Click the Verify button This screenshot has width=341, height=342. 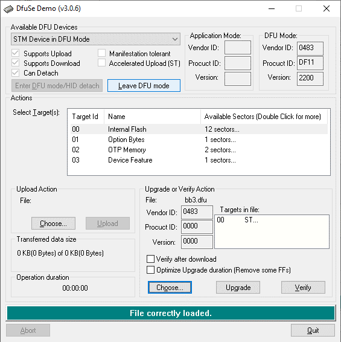pos(303,287)
